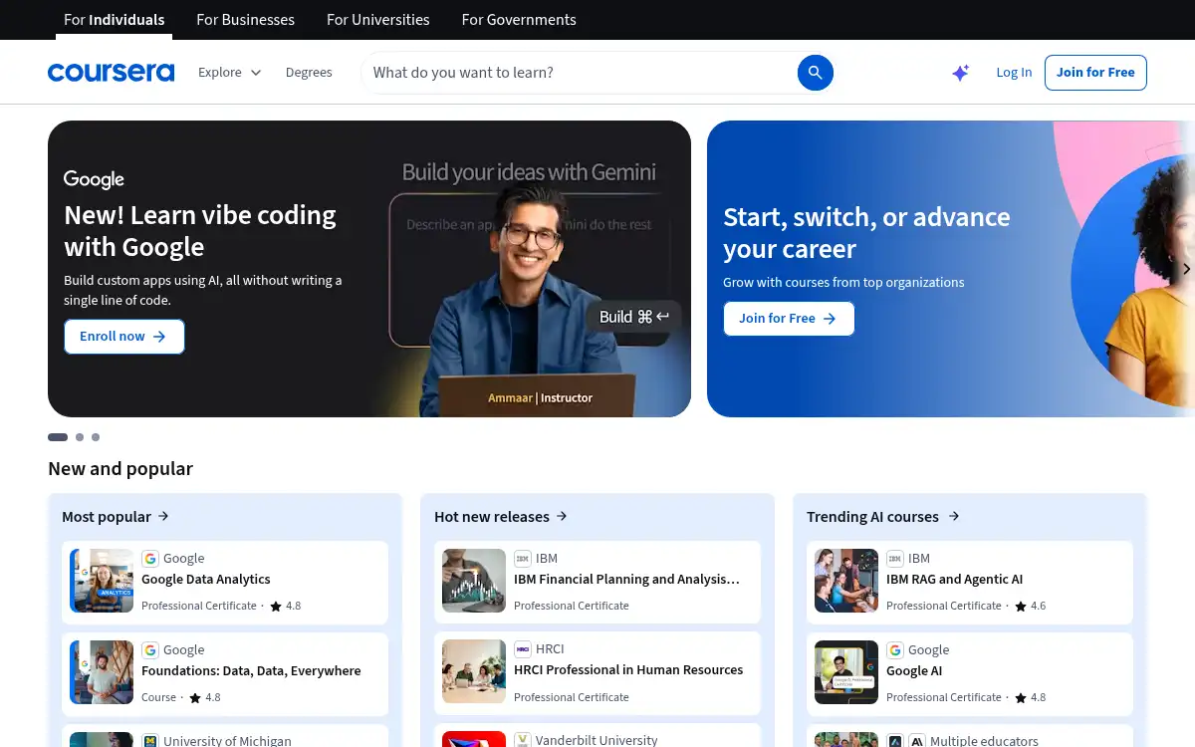The height and width of the screenshot is (747, 1195).
Task: Switch to the For Businesses tab
Action: click(x=245, y=20)
